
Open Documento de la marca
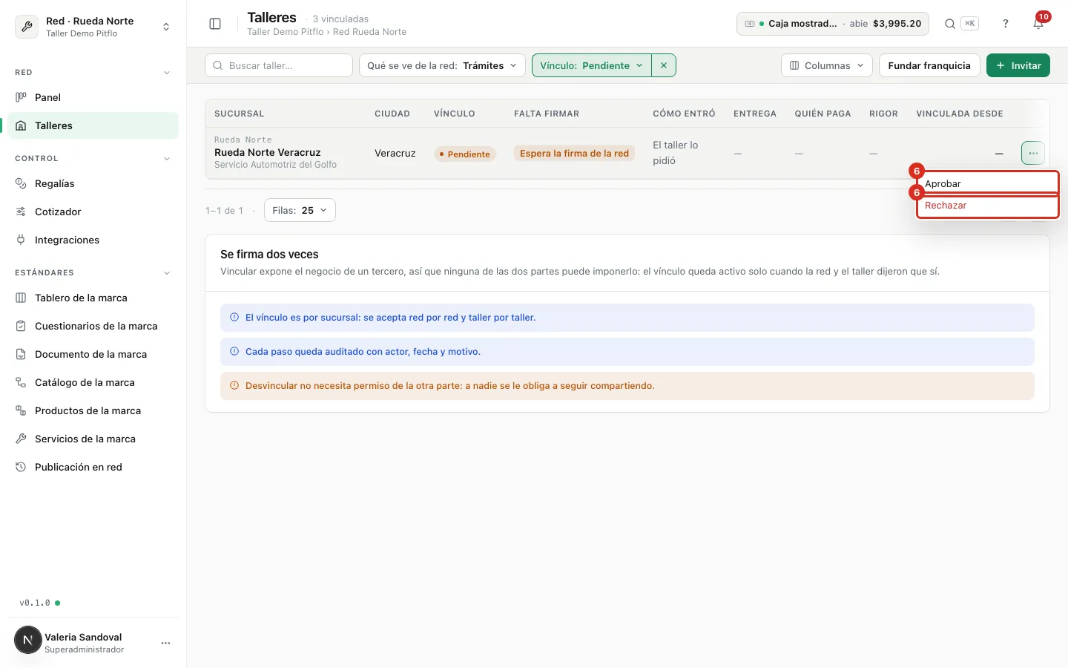tap(93, 354)
